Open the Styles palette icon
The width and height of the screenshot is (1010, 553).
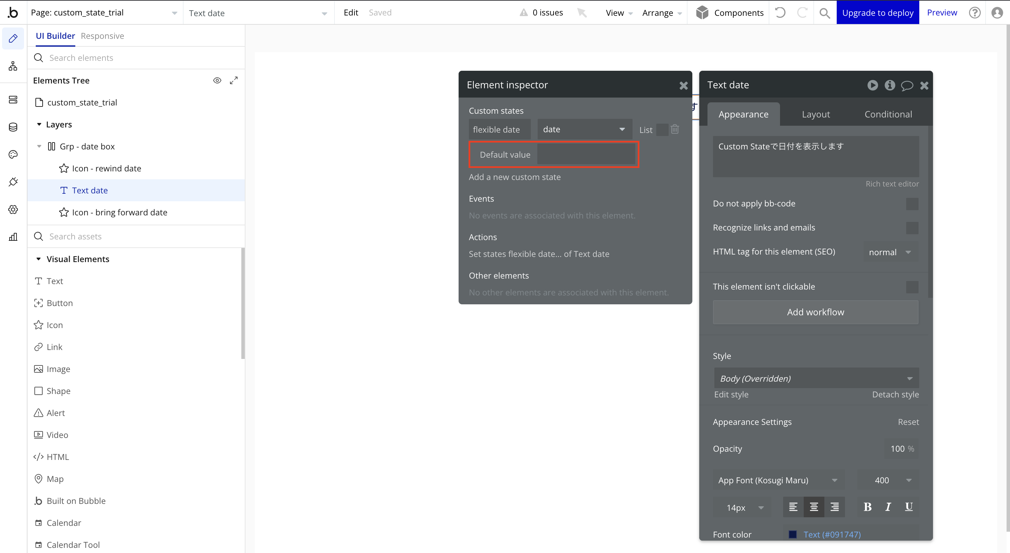tap(13, 154)
